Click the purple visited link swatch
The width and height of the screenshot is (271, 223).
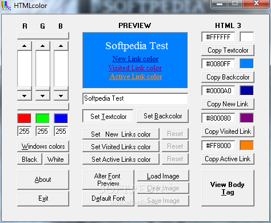coord(247,118)
